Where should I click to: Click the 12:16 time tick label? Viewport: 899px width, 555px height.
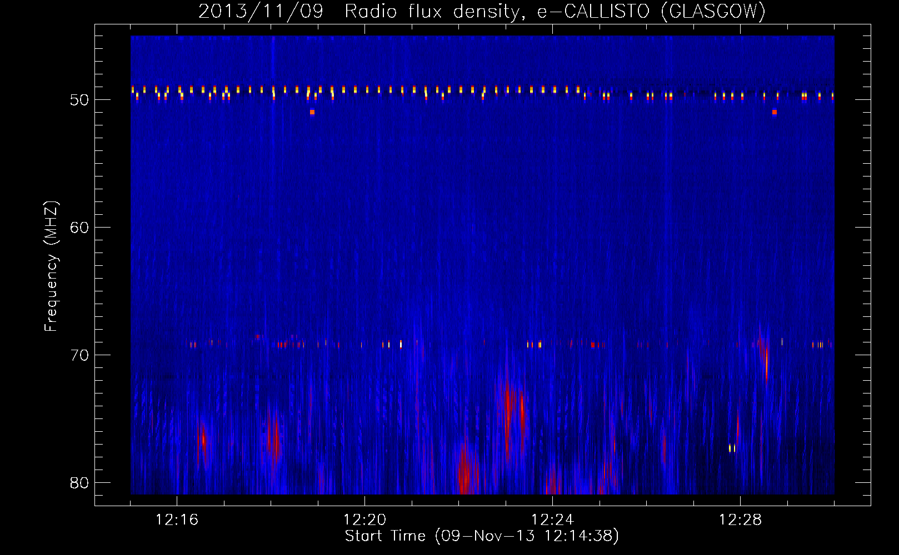[x=177, y=520]
